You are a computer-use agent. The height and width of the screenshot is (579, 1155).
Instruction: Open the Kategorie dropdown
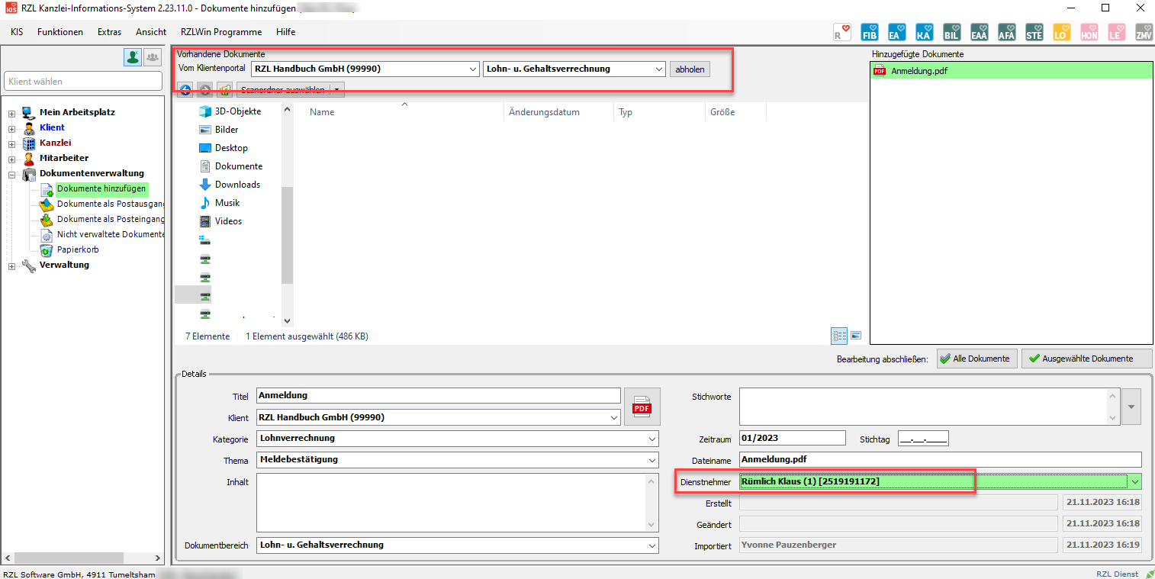pyautogui.click(x=651, y=439)
